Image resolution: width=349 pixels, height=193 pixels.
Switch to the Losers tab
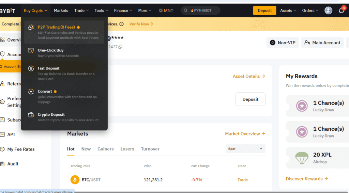click(127, 149)
